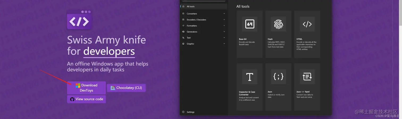
Task: Expand the Graphic chevron
Action: [224, 44]
